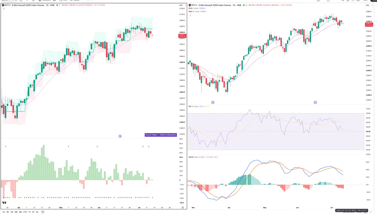
Task: Click the orange D delayed-data badge on the left chart
Action: click(x=59, y=5)
